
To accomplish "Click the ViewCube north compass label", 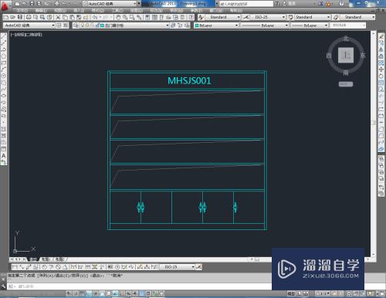I will click(346, 39).
